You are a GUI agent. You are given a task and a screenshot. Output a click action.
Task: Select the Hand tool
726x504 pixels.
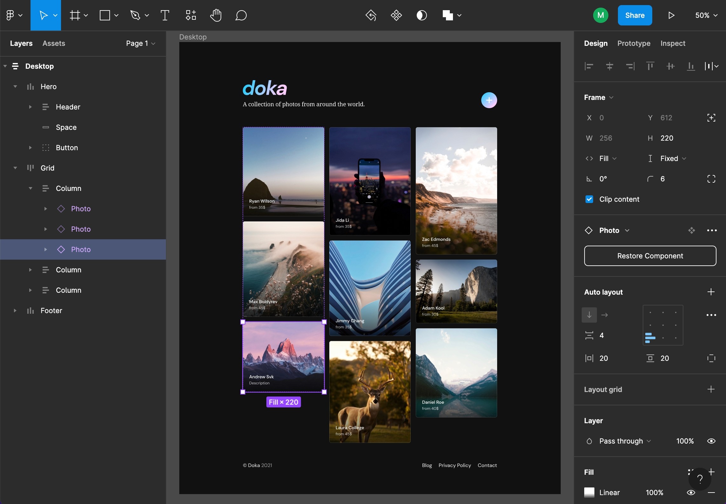click(x=216, y=15)
